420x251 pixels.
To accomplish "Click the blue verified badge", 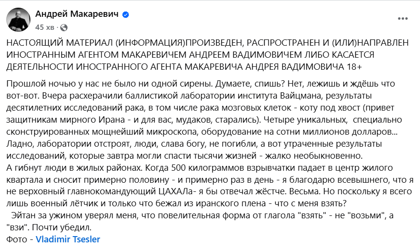I will (125, 15).
